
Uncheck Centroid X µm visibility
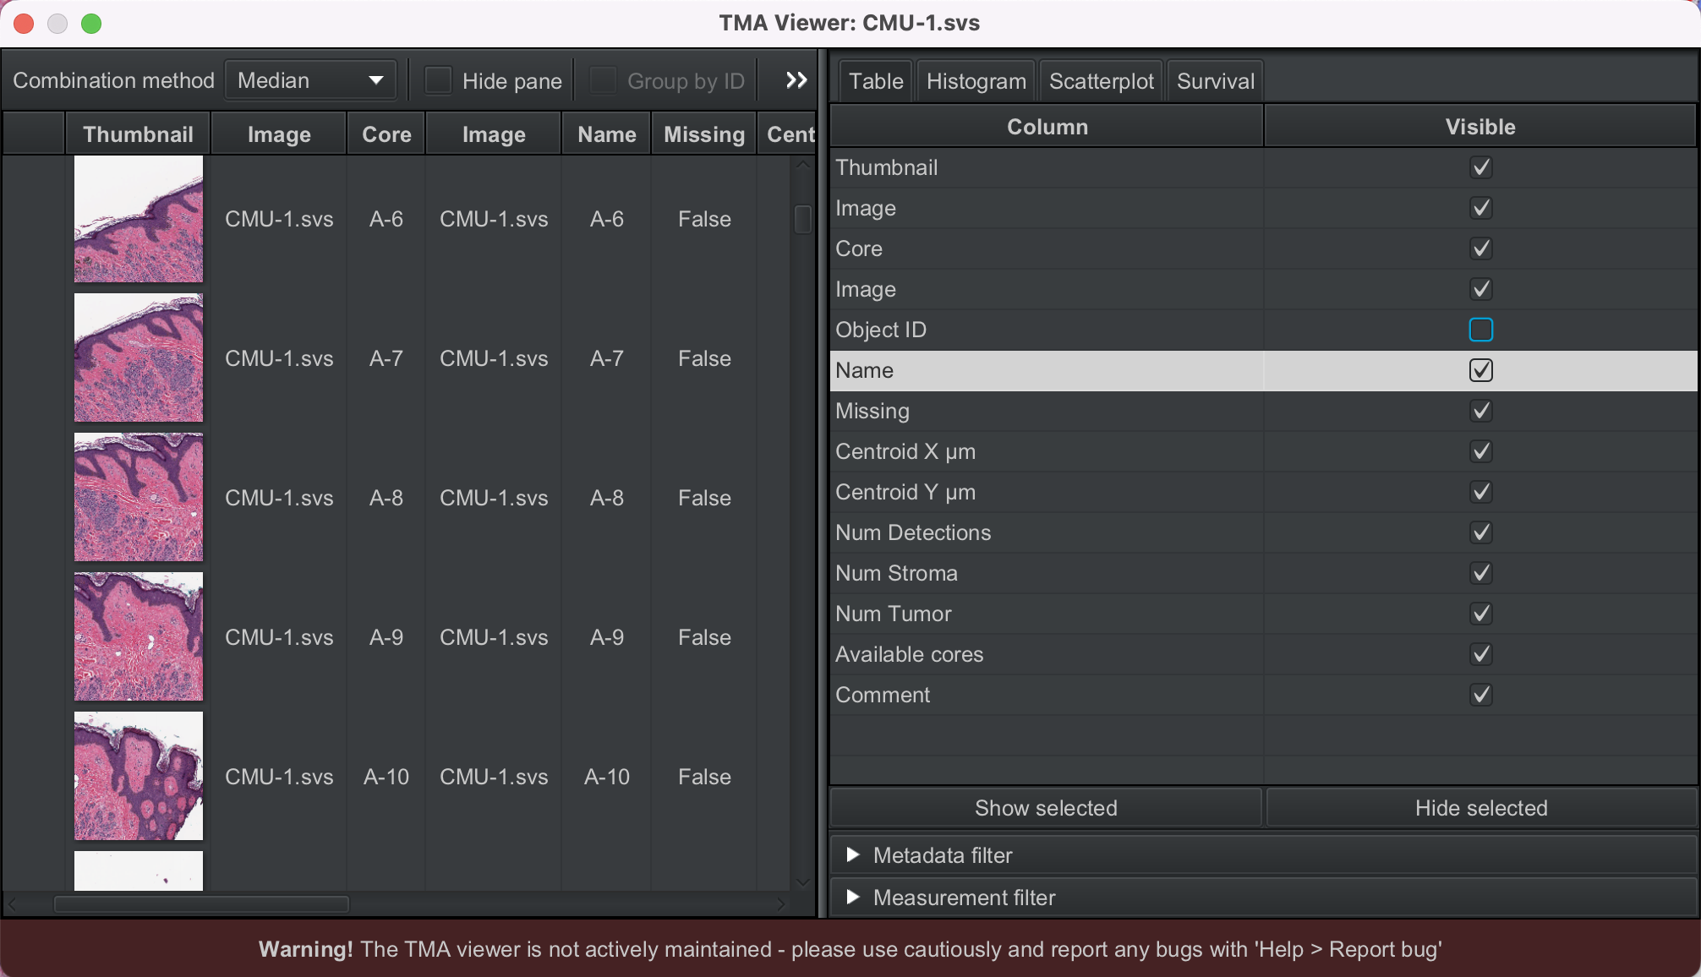(1480, 451)
